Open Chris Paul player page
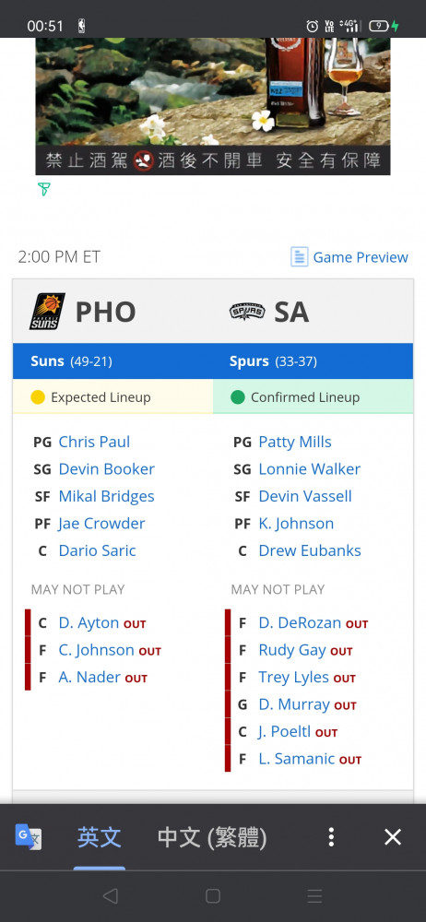The image size is (426, 922). coord(94,442)
